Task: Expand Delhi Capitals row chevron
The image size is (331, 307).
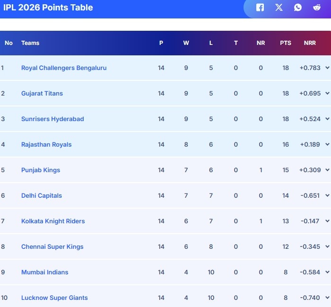Action: tap(327, 195)
